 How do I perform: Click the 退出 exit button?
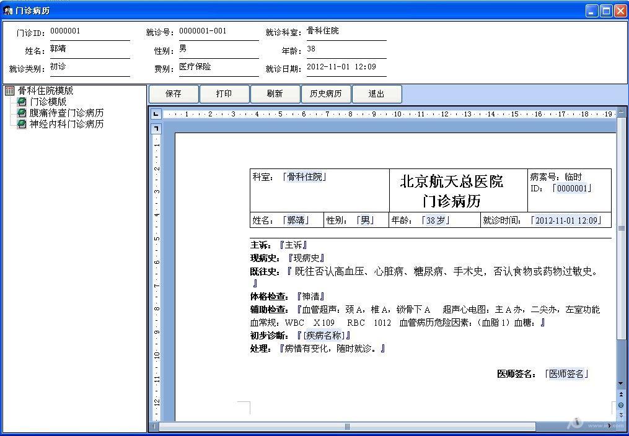coord(376,94)
